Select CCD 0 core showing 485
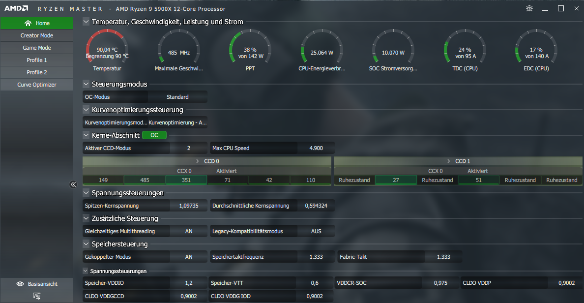The height and width of the screenshot is (303, 584). coord(145,180)
